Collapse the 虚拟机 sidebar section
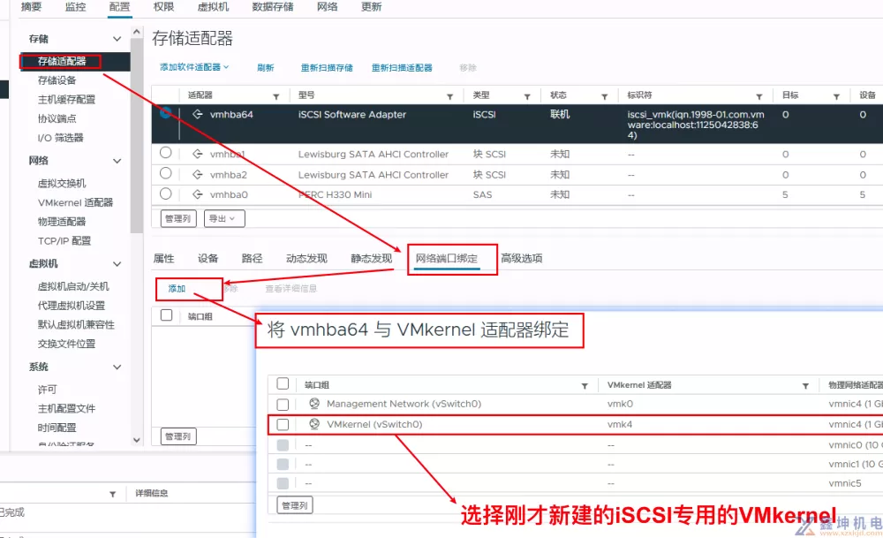This screenshot has width=883, height=538. point(117,263)
